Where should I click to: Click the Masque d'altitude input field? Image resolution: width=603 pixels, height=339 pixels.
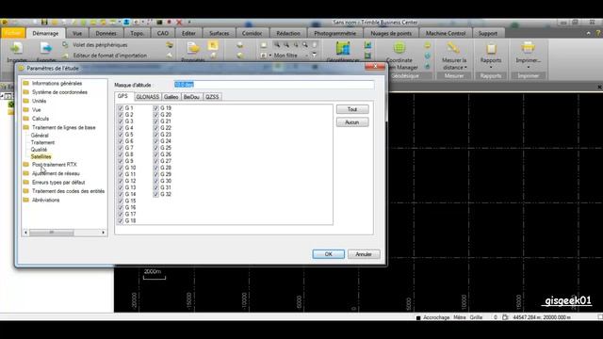pos(274,85)
